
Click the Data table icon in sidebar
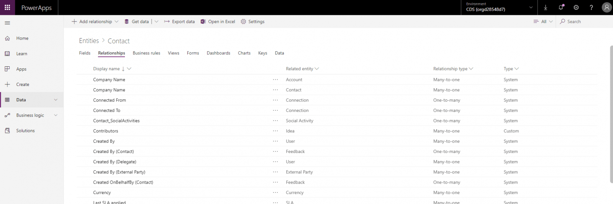7,100
